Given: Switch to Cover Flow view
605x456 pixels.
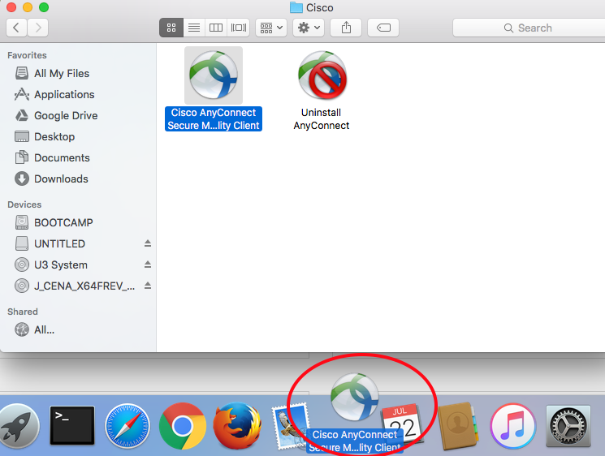Looking at the screenshot, I should (x=239, y=28).
